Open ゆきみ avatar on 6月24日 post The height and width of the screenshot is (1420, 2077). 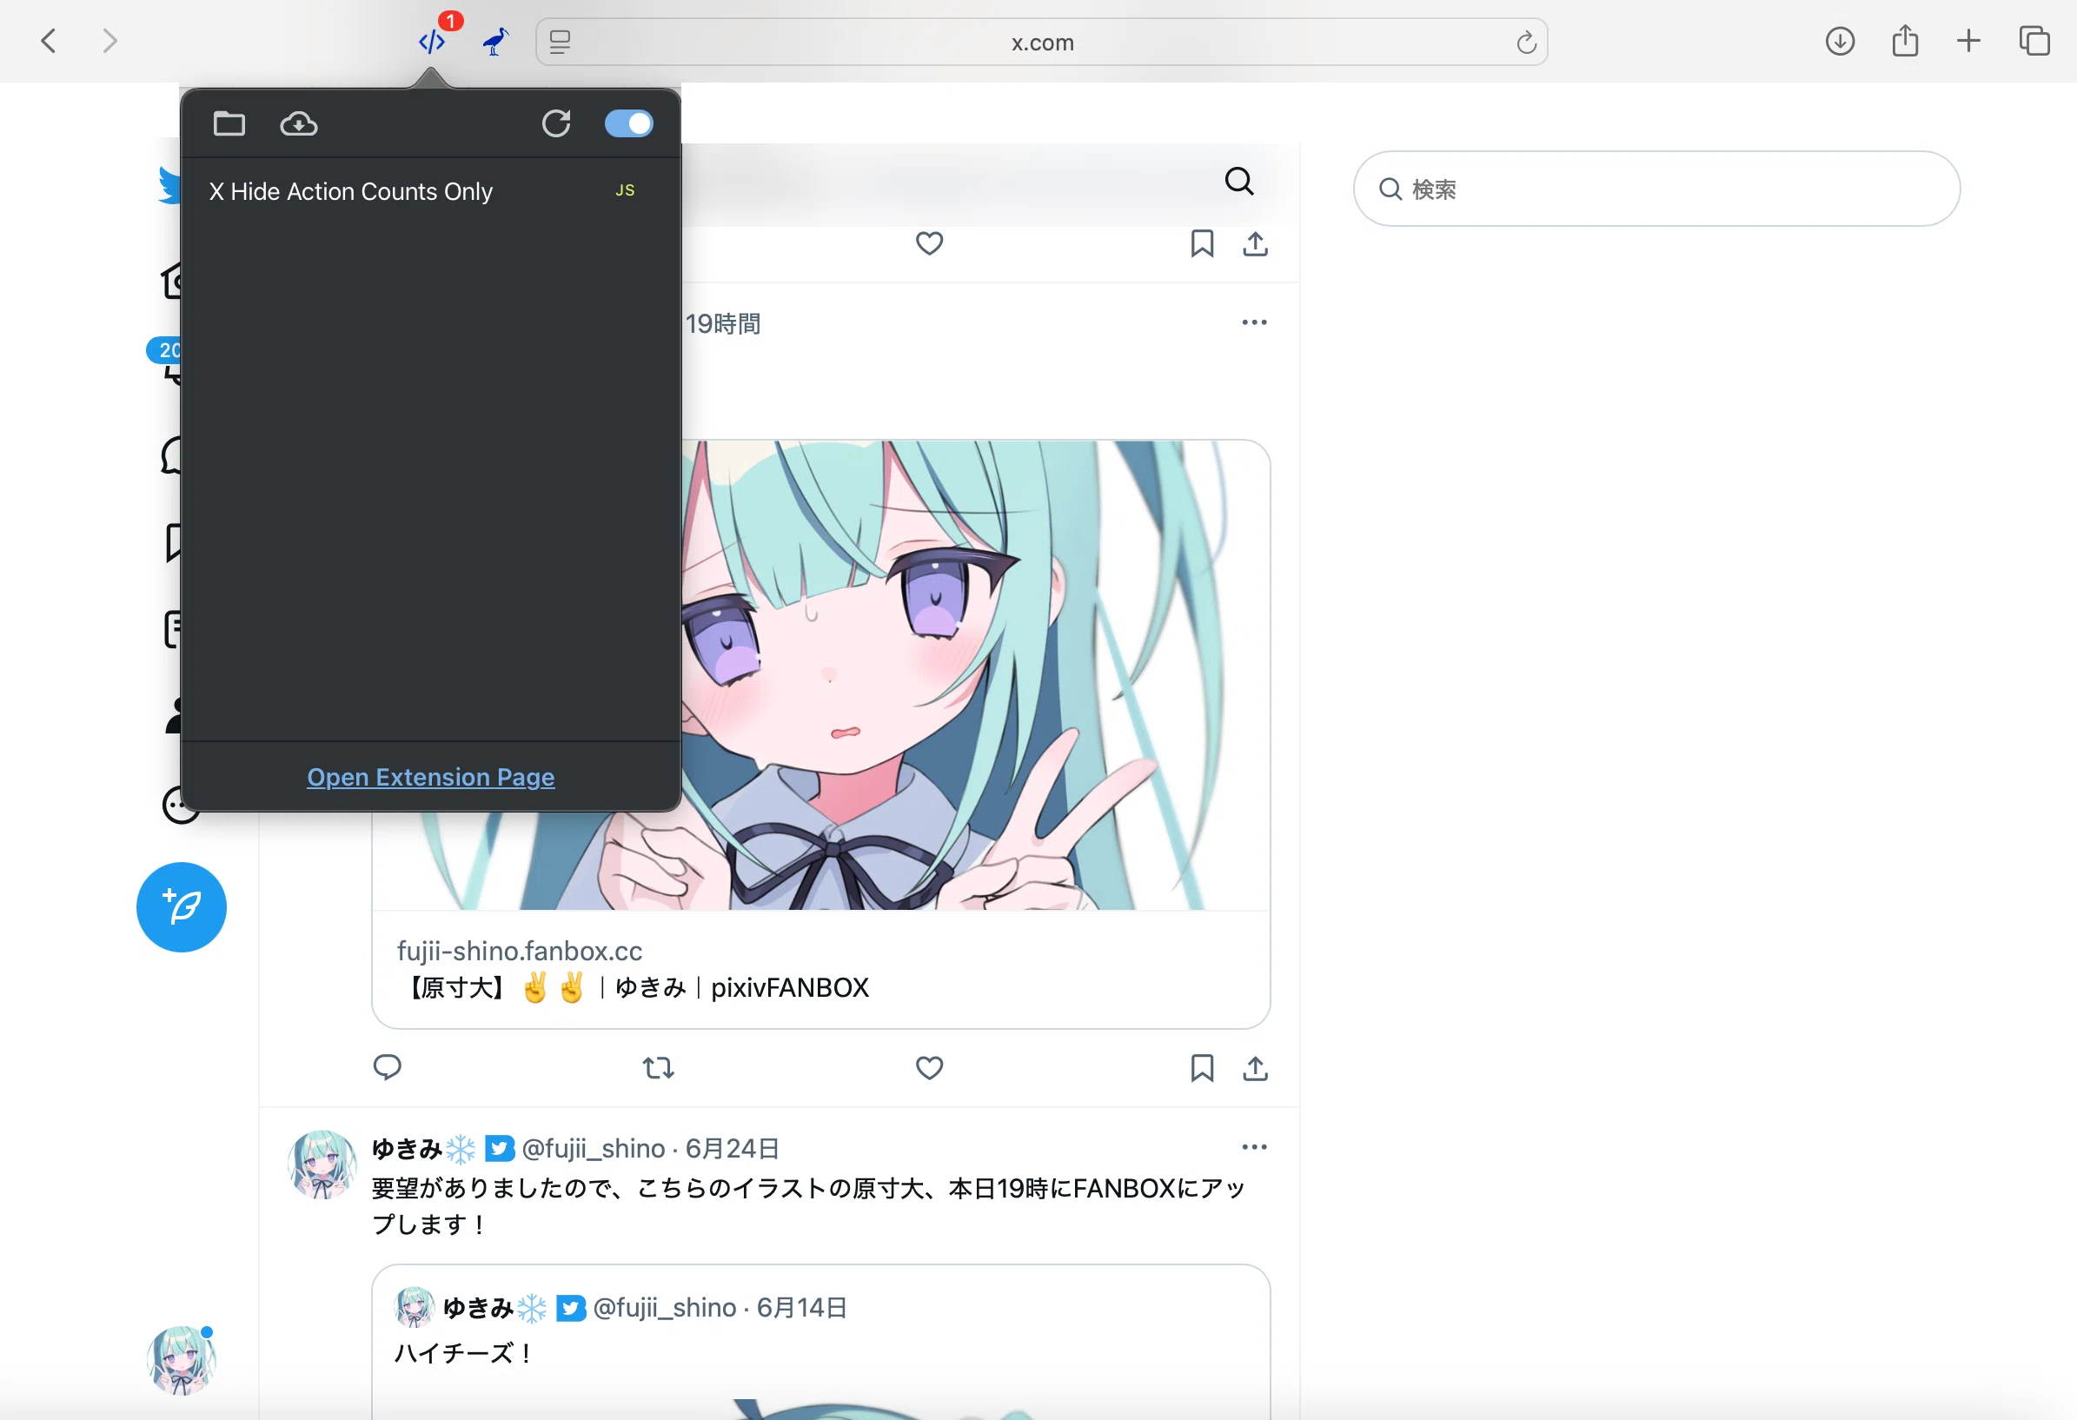point(322,1164)
